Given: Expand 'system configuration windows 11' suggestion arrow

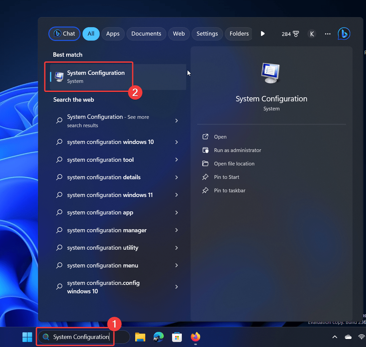Looking at the screenshot, I should point(176,195).
